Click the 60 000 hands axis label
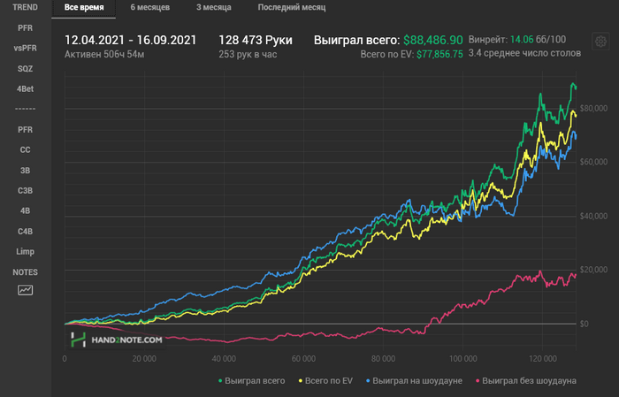619x397 pixels. (x=303, y=359)
